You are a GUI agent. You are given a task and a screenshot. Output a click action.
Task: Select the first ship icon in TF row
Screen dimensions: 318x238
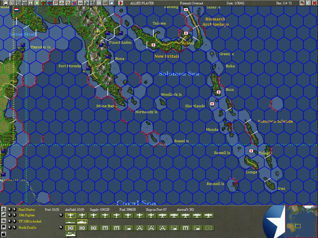point(70,222)
